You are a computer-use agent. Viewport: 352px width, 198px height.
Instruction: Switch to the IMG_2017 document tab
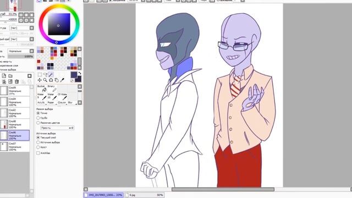point(103,195)
